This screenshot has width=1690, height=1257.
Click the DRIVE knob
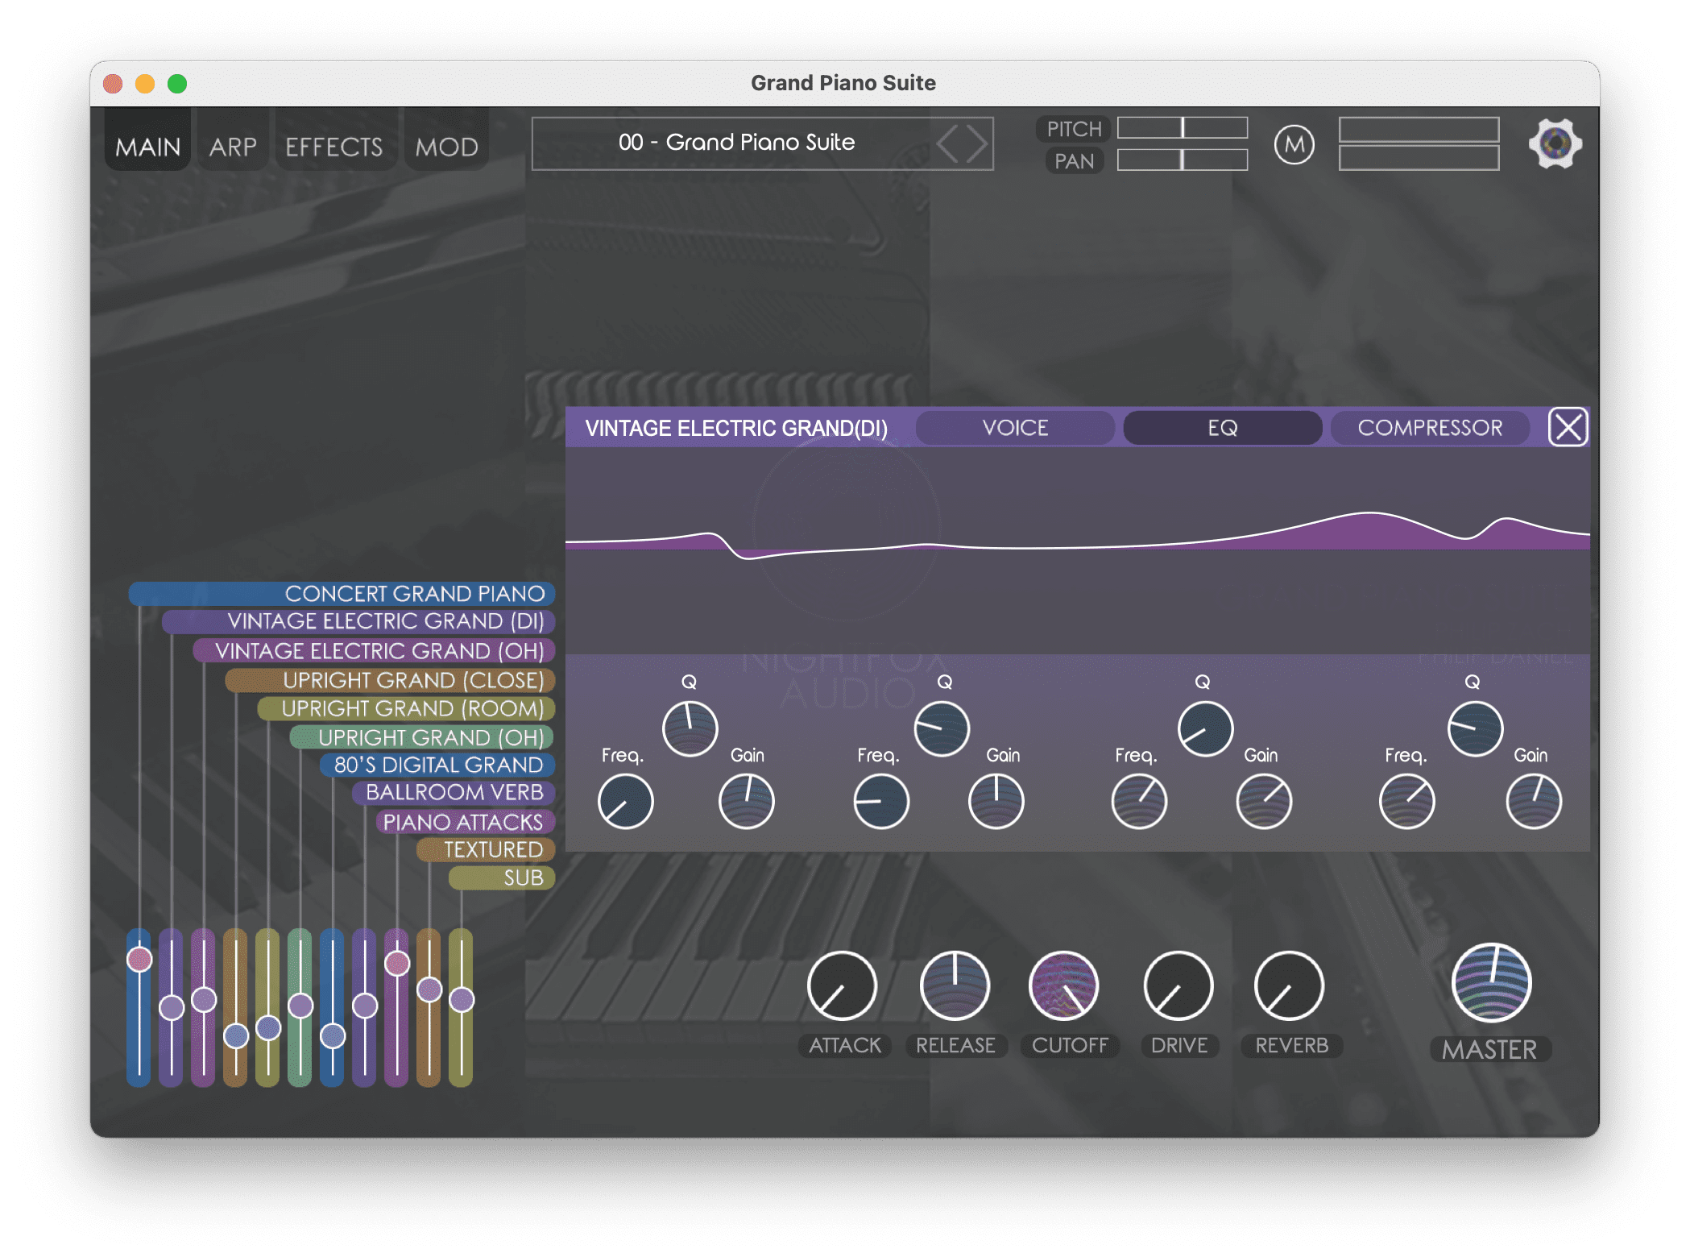click(x=1178, y=985)
